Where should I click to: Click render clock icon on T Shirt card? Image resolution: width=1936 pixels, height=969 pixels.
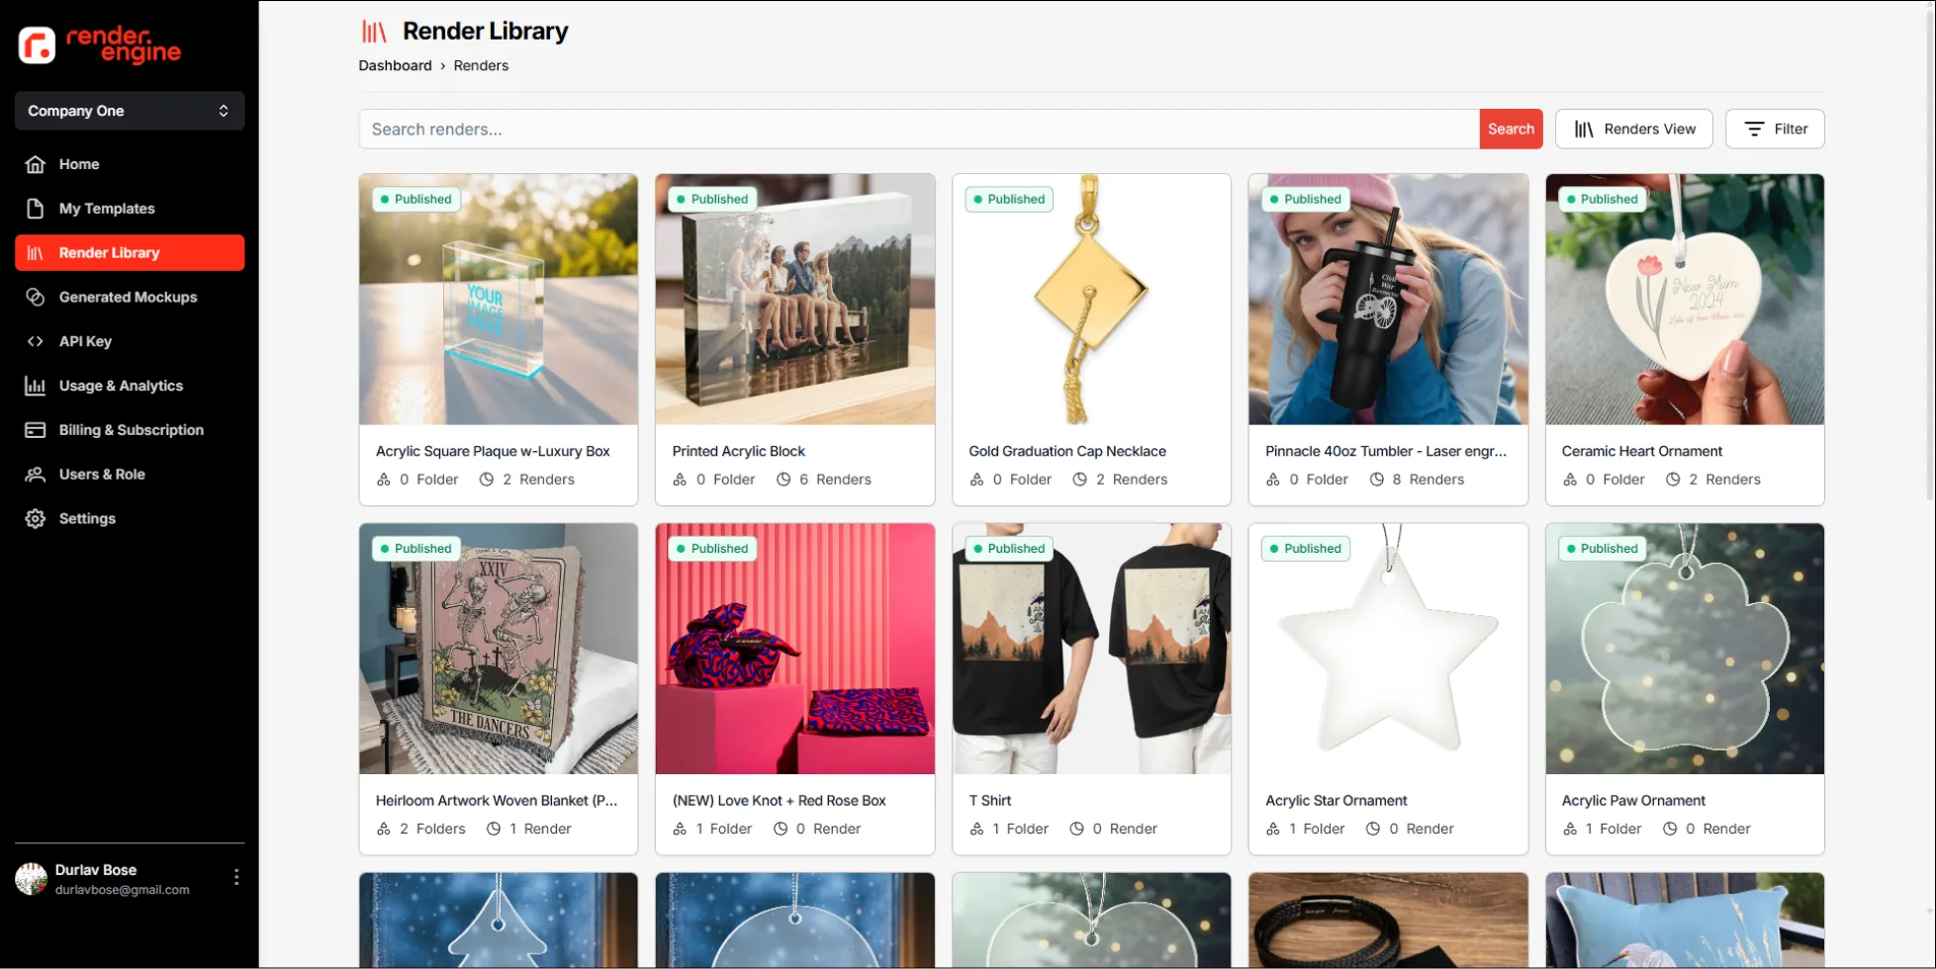tap(1076, 829)
